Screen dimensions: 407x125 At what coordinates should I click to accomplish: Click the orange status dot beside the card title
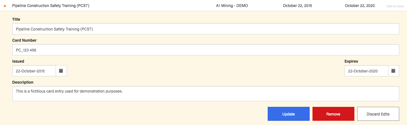[x=5, y=6]
